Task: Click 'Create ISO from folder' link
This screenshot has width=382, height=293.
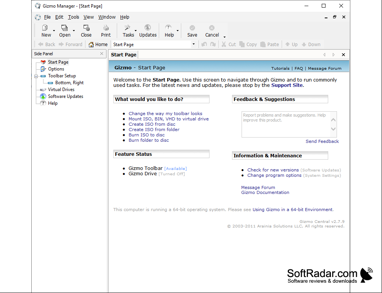Action: 154,130
